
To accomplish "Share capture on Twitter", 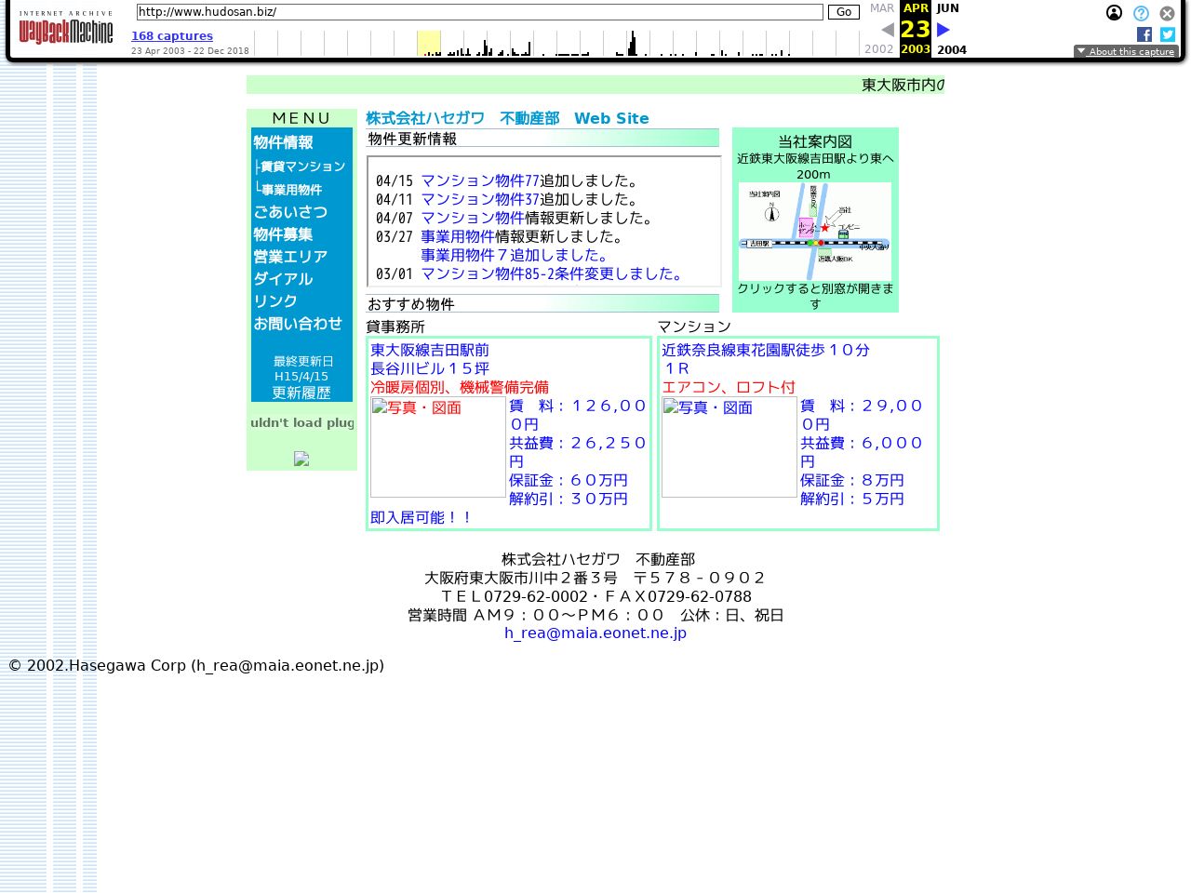I will click(1167, 34).
